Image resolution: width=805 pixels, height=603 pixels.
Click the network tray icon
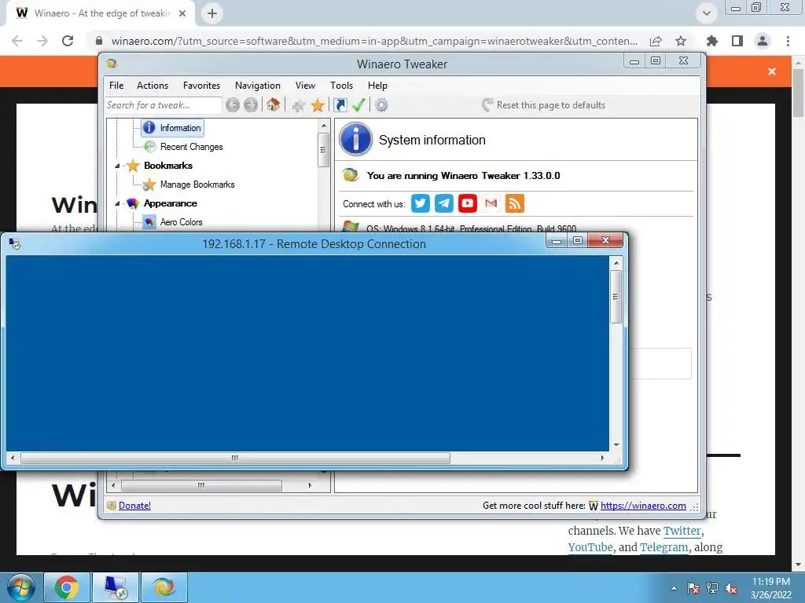[712, 588]
